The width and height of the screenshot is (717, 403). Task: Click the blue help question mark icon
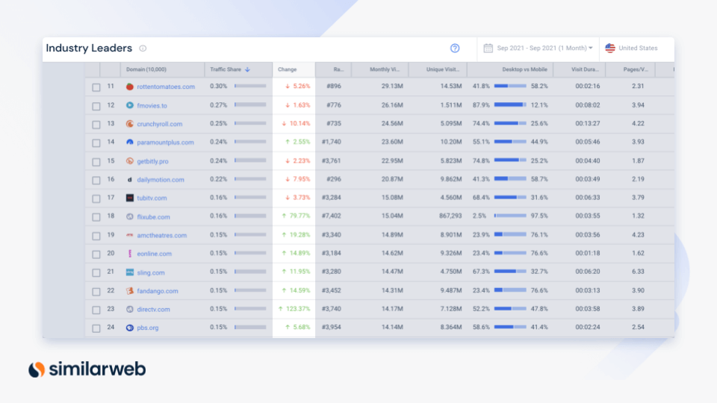point(455,48)
